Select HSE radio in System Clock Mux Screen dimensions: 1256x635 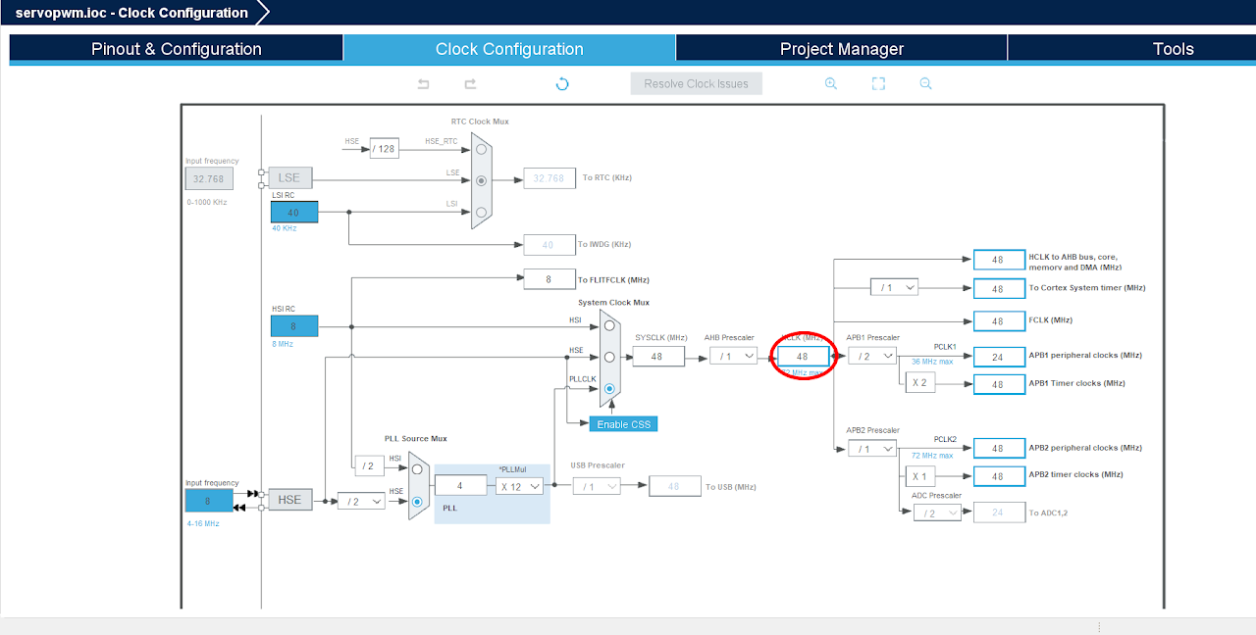tap(609, 357)
